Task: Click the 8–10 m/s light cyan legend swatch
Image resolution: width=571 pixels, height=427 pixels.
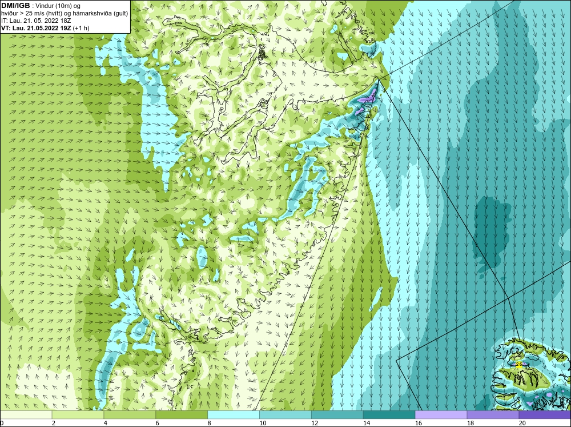Action: 234,414
